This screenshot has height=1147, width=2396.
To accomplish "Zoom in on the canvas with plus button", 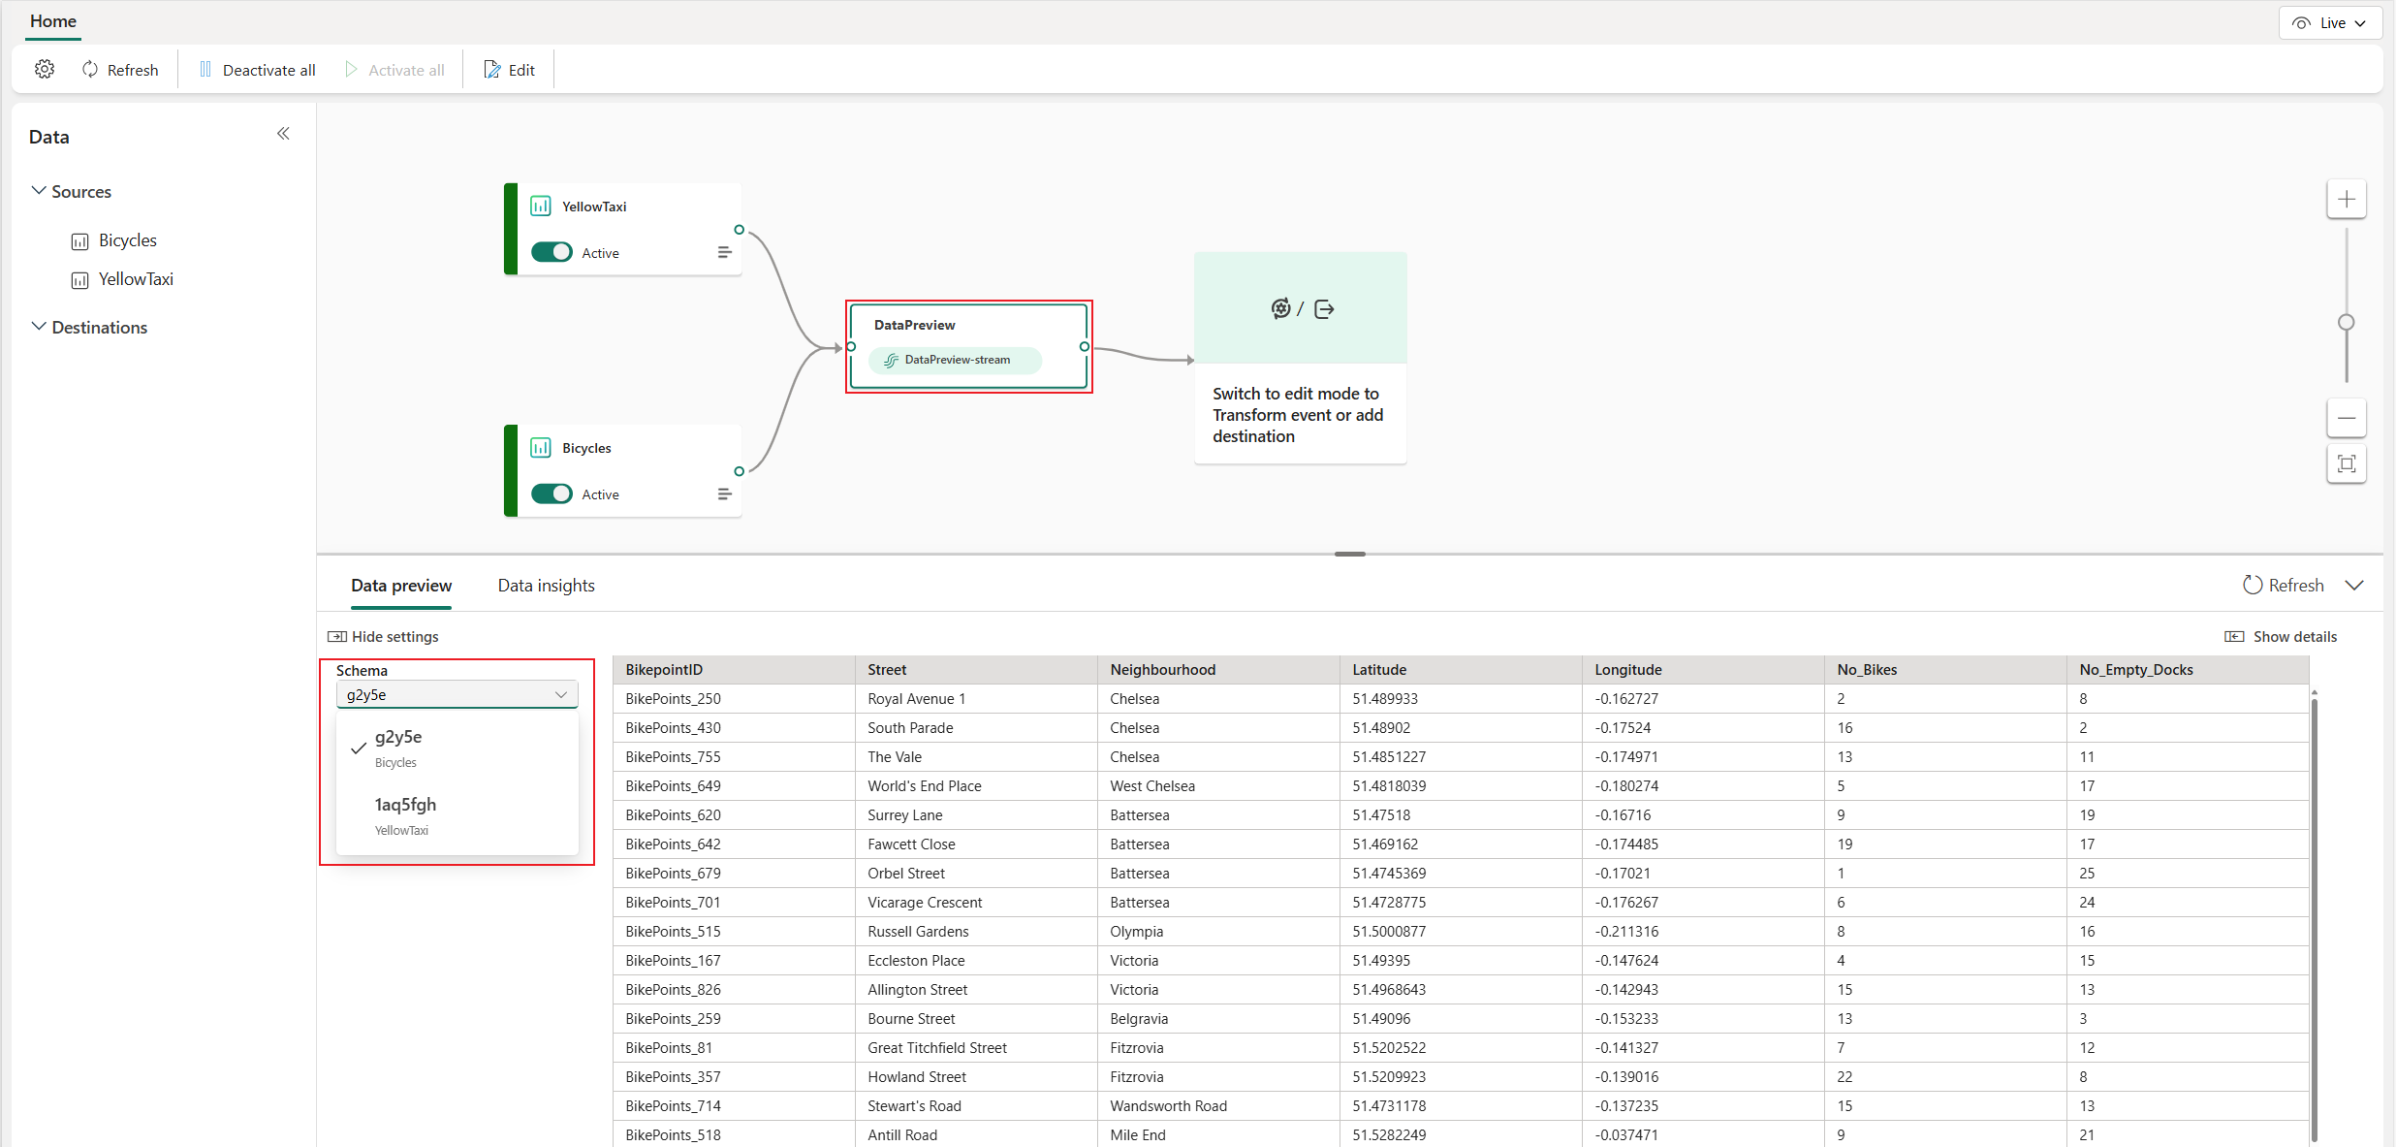I will click(2347, 200).
